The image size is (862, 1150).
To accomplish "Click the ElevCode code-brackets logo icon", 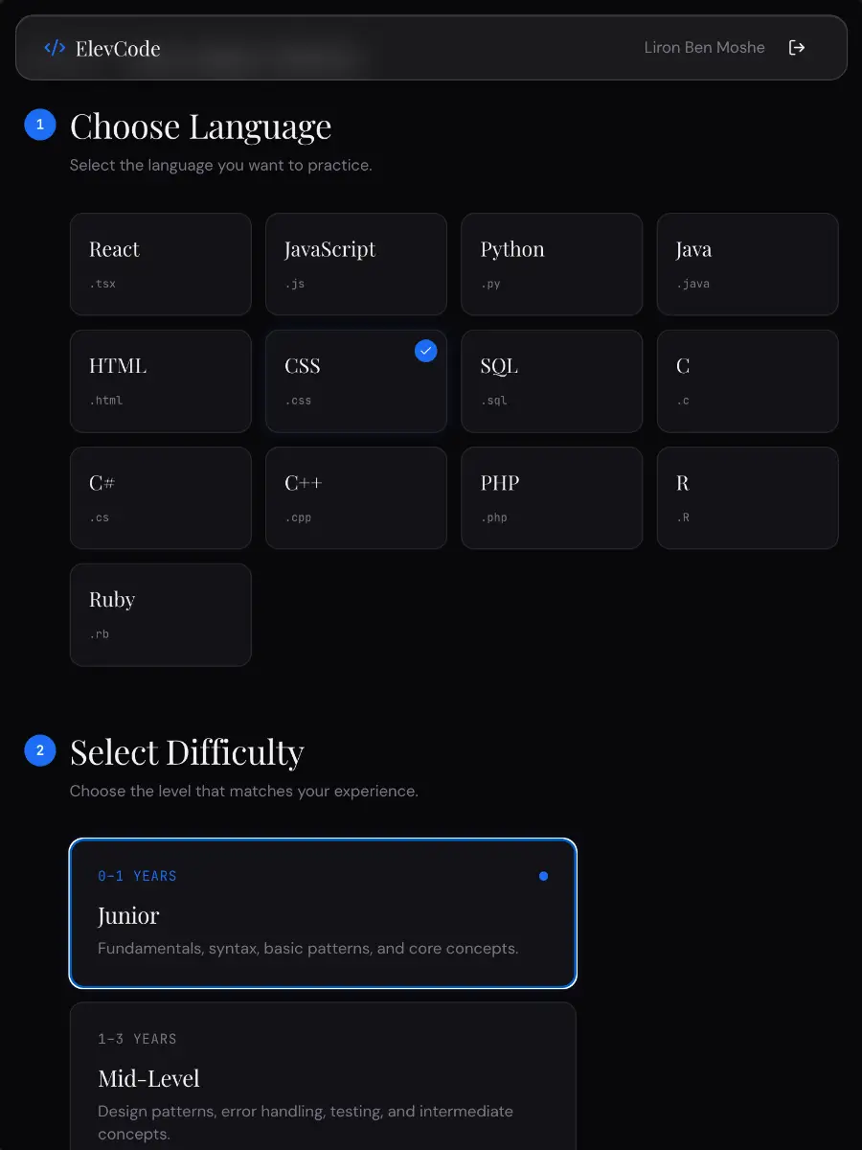I will pos(55,48).
